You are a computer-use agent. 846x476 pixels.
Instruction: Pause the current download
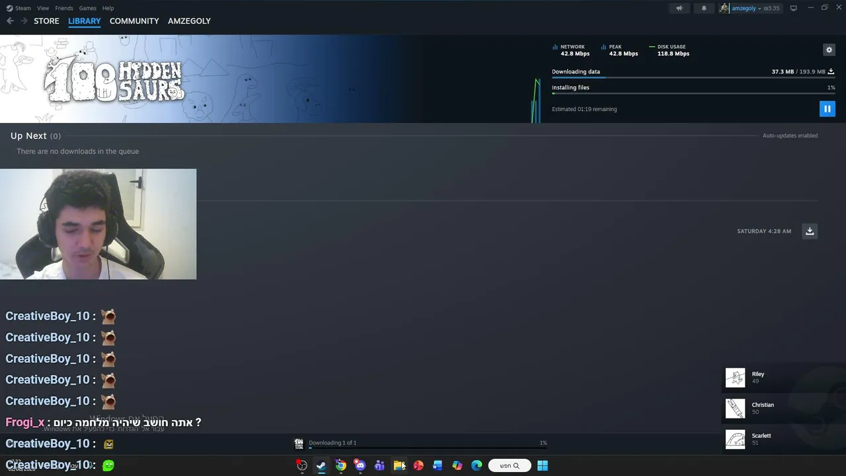click(827, 108)
